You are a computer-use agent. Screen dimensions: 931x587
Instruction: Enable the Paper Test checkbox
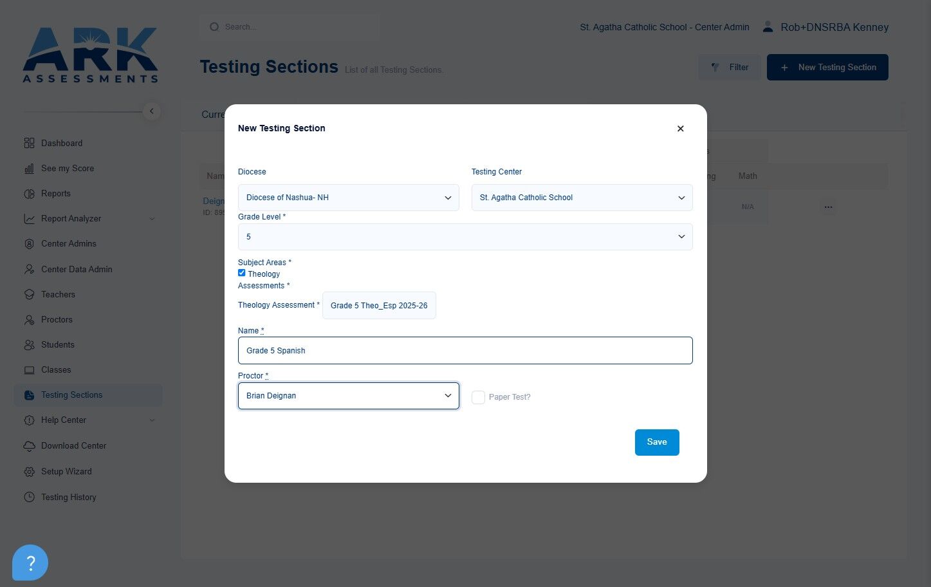coord(478,397)
